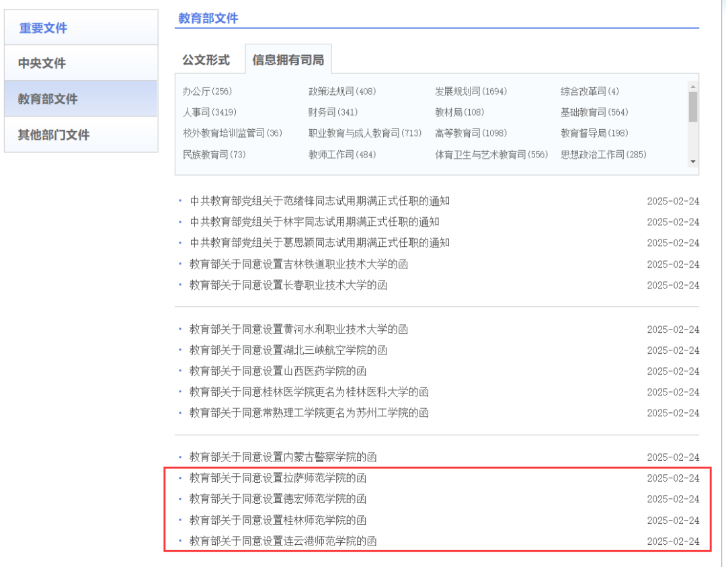Open 桂林医学院更名为桂林医科大学 letter
The height and width of the screenshot is (567, 726).
tap(309, 392)
